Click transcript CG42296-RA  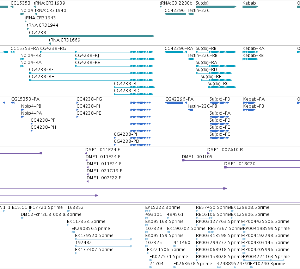179,49
